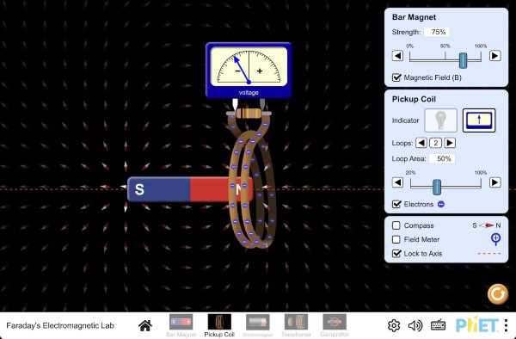Click the bar magnet's S pole
The width and height of the screenshot is (516, 339).
(x=158, y=189)
